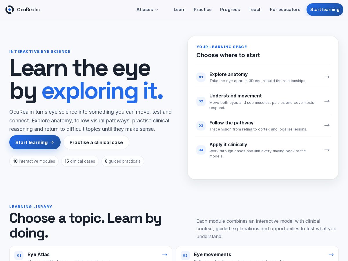This screenshot has width=348, height=261.
Task: Click the 02 badge on Eye movements card
Action: [185, 255]
